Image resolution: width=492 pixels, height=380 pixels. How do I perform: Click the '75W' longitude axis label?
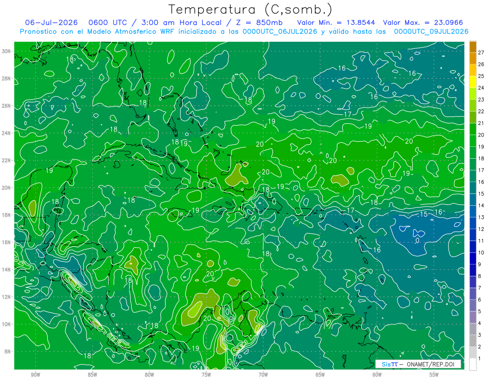pyautogui.click(x=206, y=375)
